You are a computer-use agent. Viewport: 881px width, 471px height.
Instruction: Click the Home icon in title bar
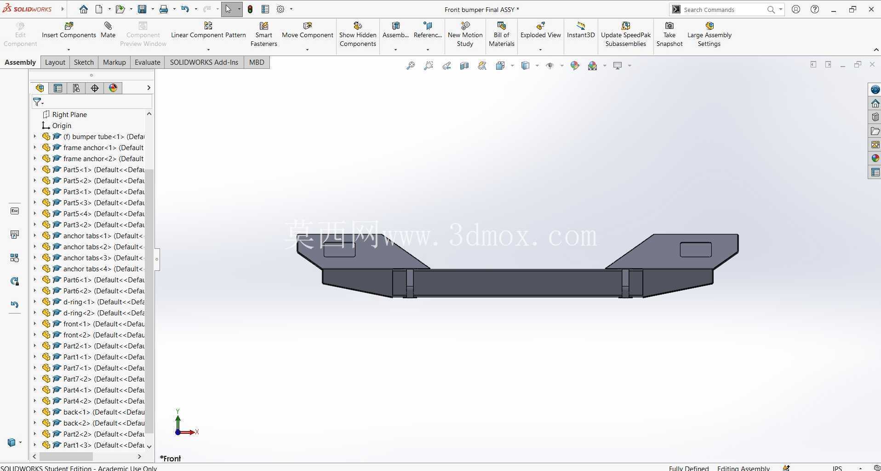(x=83, y=9)
